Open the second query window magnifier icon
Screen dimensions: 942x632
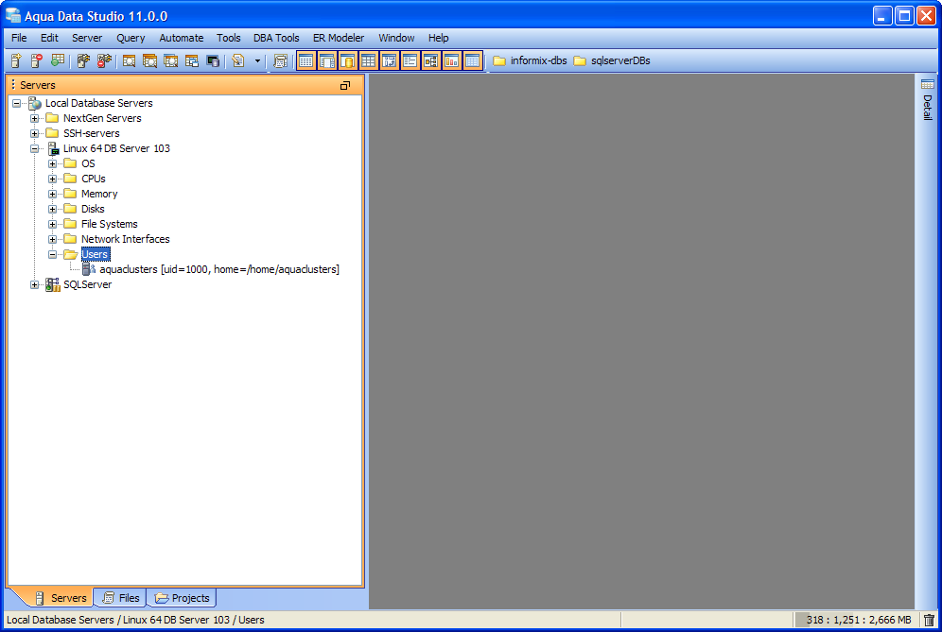149,60
